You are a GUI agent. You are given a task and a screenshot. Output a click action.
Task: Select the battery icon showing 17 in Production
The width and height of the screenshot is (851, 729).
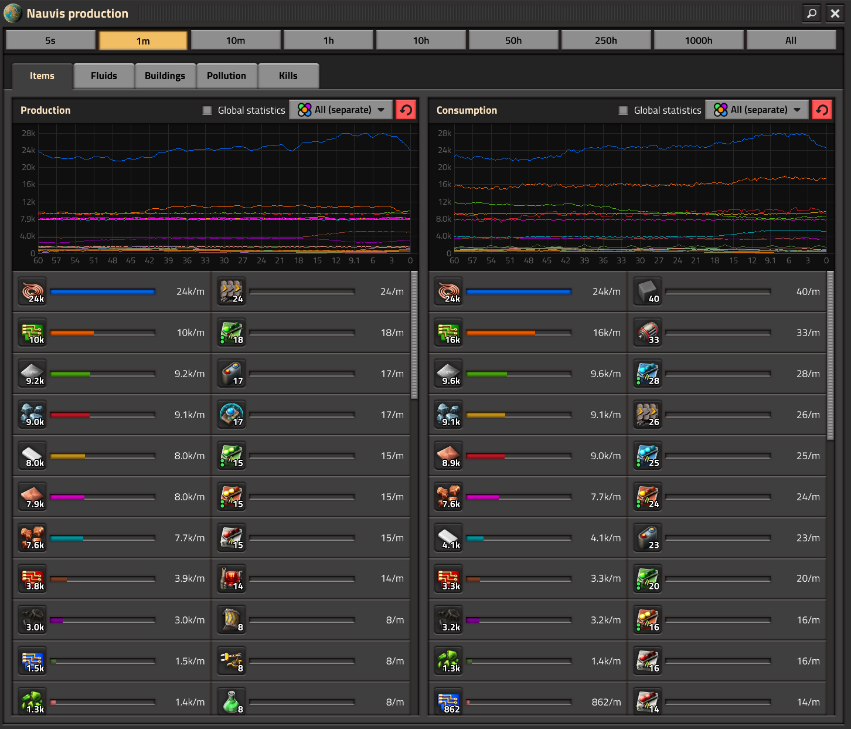[232, 374]
